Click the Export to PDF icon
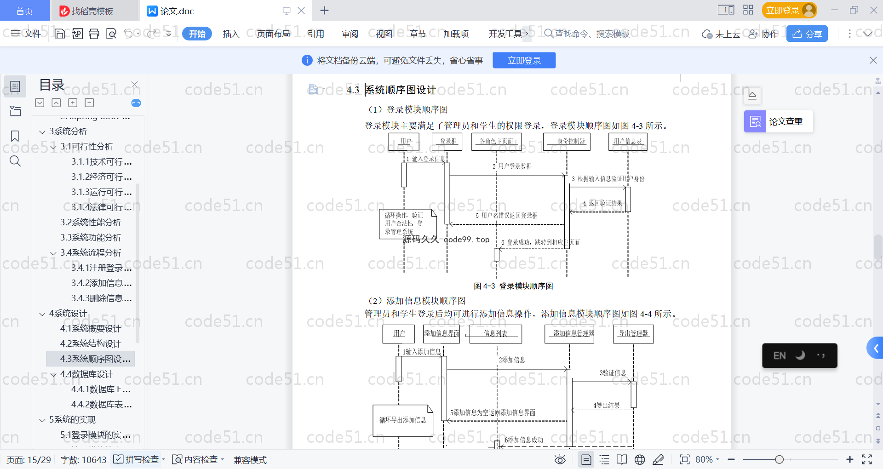The height and width of the screenshot is (469, 883). pos(77,34)
